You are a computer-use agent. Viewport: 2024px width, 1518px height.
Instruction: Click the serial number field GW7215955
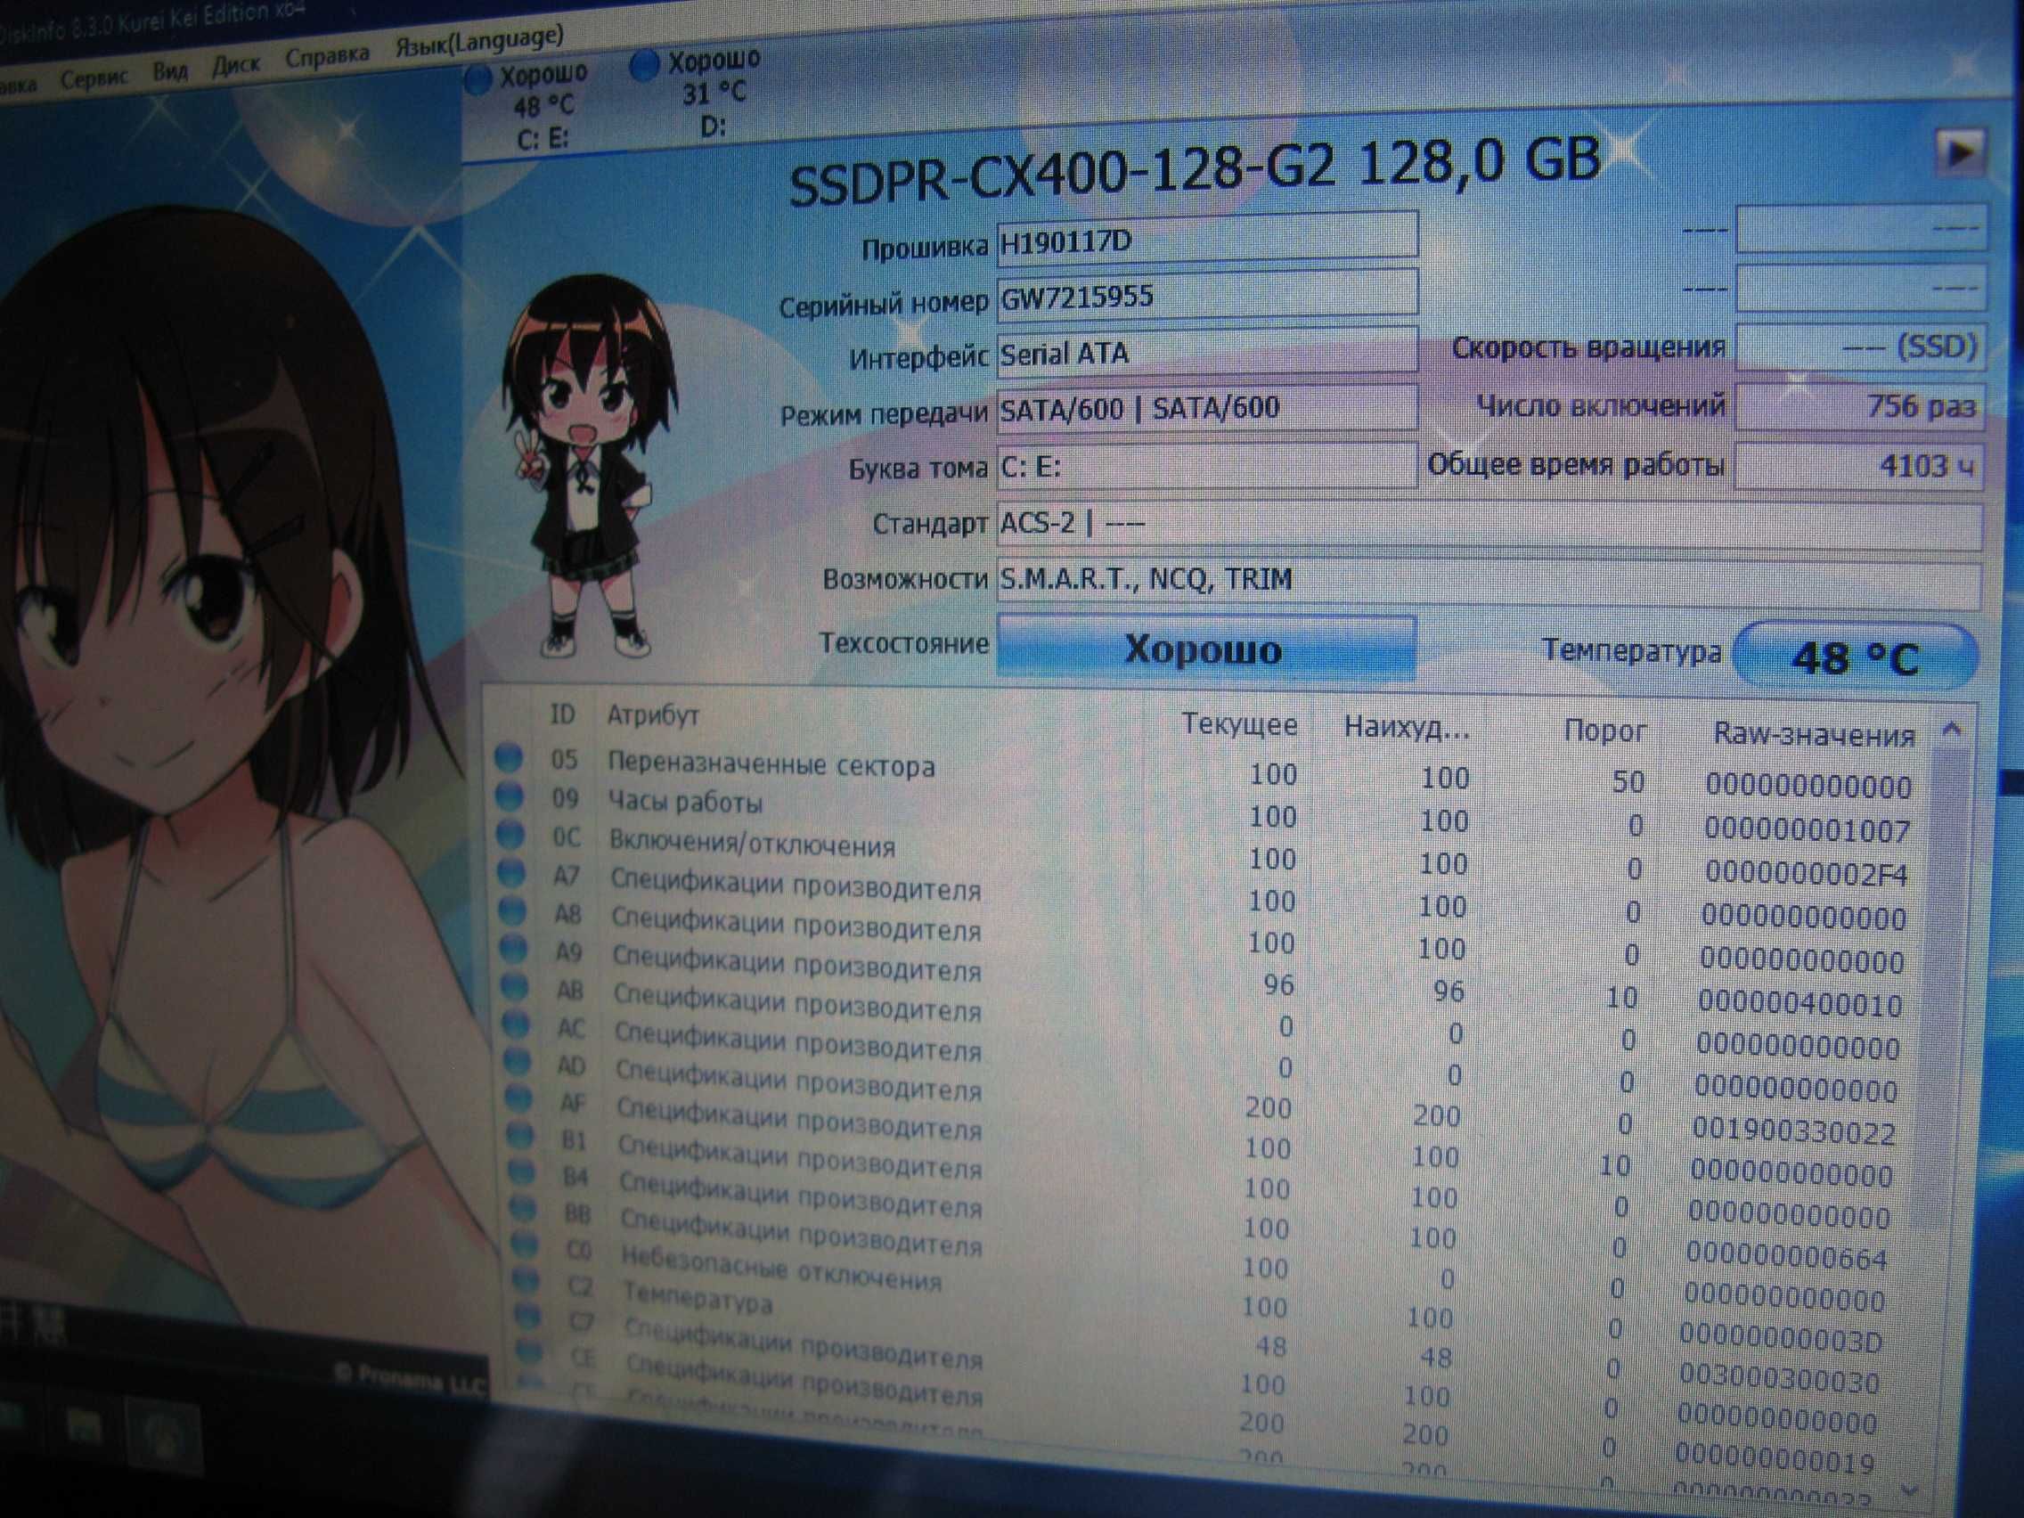coord(1207,295)
